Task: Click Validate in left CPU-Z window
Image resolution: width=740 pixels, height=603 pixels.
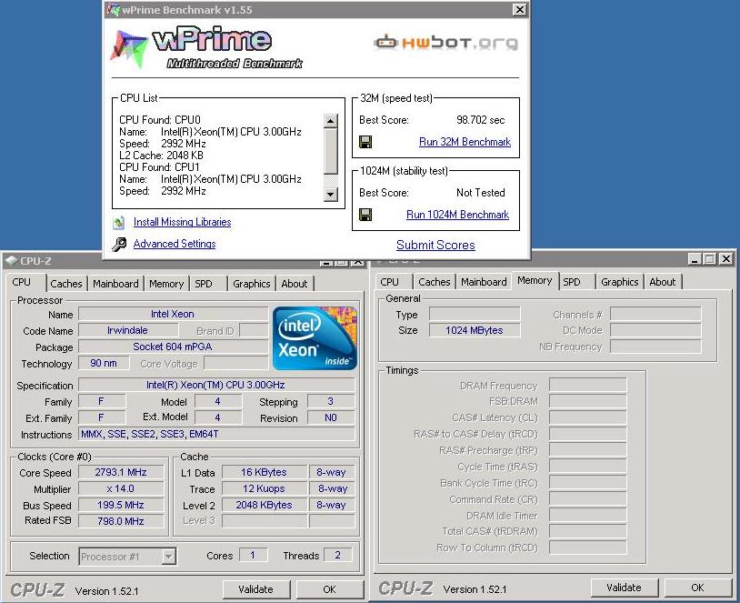Action: pos(256,589)
